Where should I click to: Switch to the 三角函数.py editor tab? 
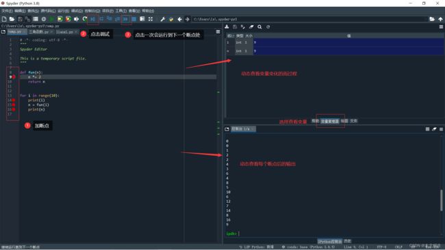41,31
